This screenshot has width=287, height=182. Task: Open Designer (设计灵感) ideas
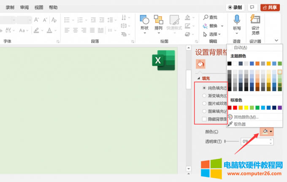tap(255, 22)
